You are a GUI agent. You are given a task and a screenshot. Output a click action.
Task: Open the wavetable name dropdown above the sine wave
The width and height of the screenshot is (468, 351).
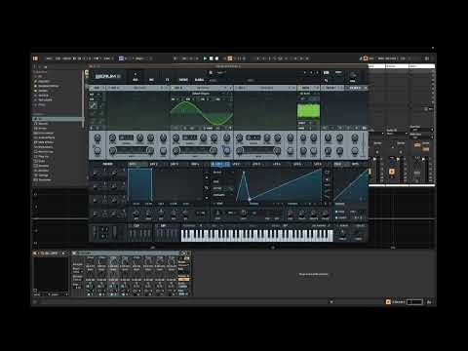coord(201,94)
